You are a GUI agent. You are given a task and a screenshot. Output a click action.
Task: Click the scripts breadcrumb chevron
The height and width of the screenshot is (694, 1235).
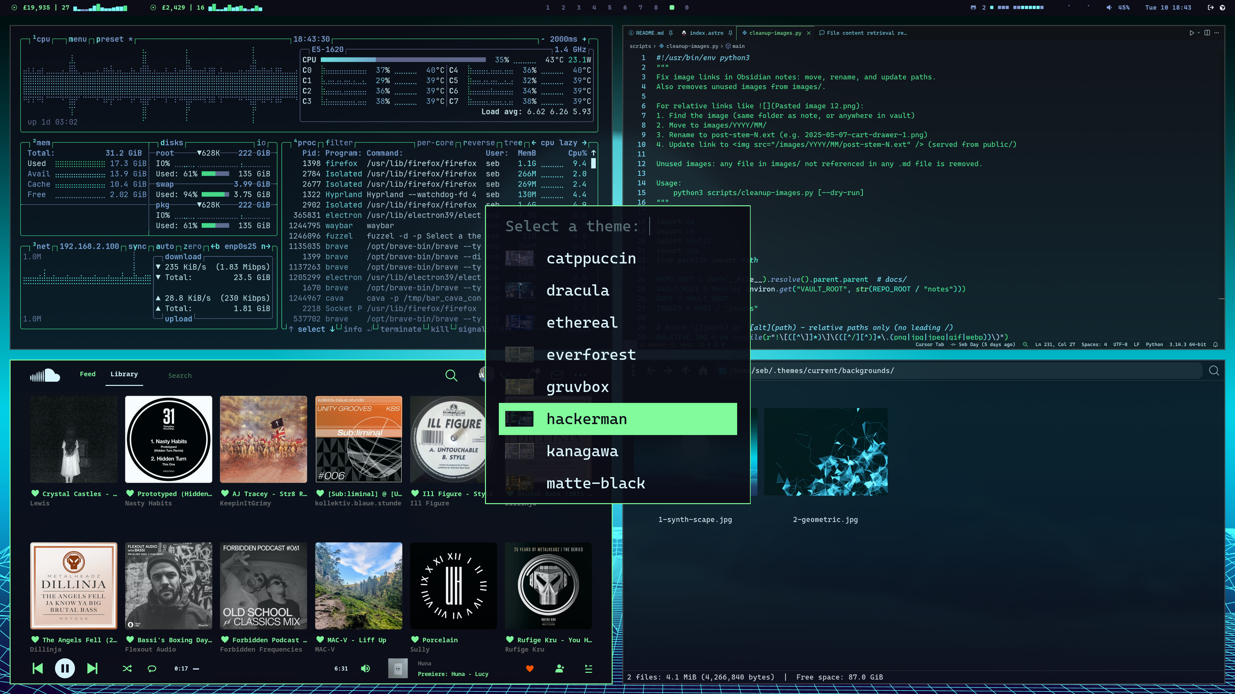pyautogui.click(x=654, y=46)
